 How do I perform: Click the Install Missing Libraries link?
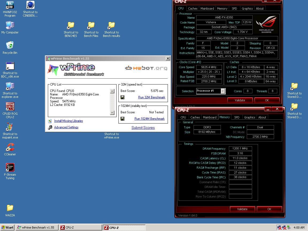click(68, 121)
